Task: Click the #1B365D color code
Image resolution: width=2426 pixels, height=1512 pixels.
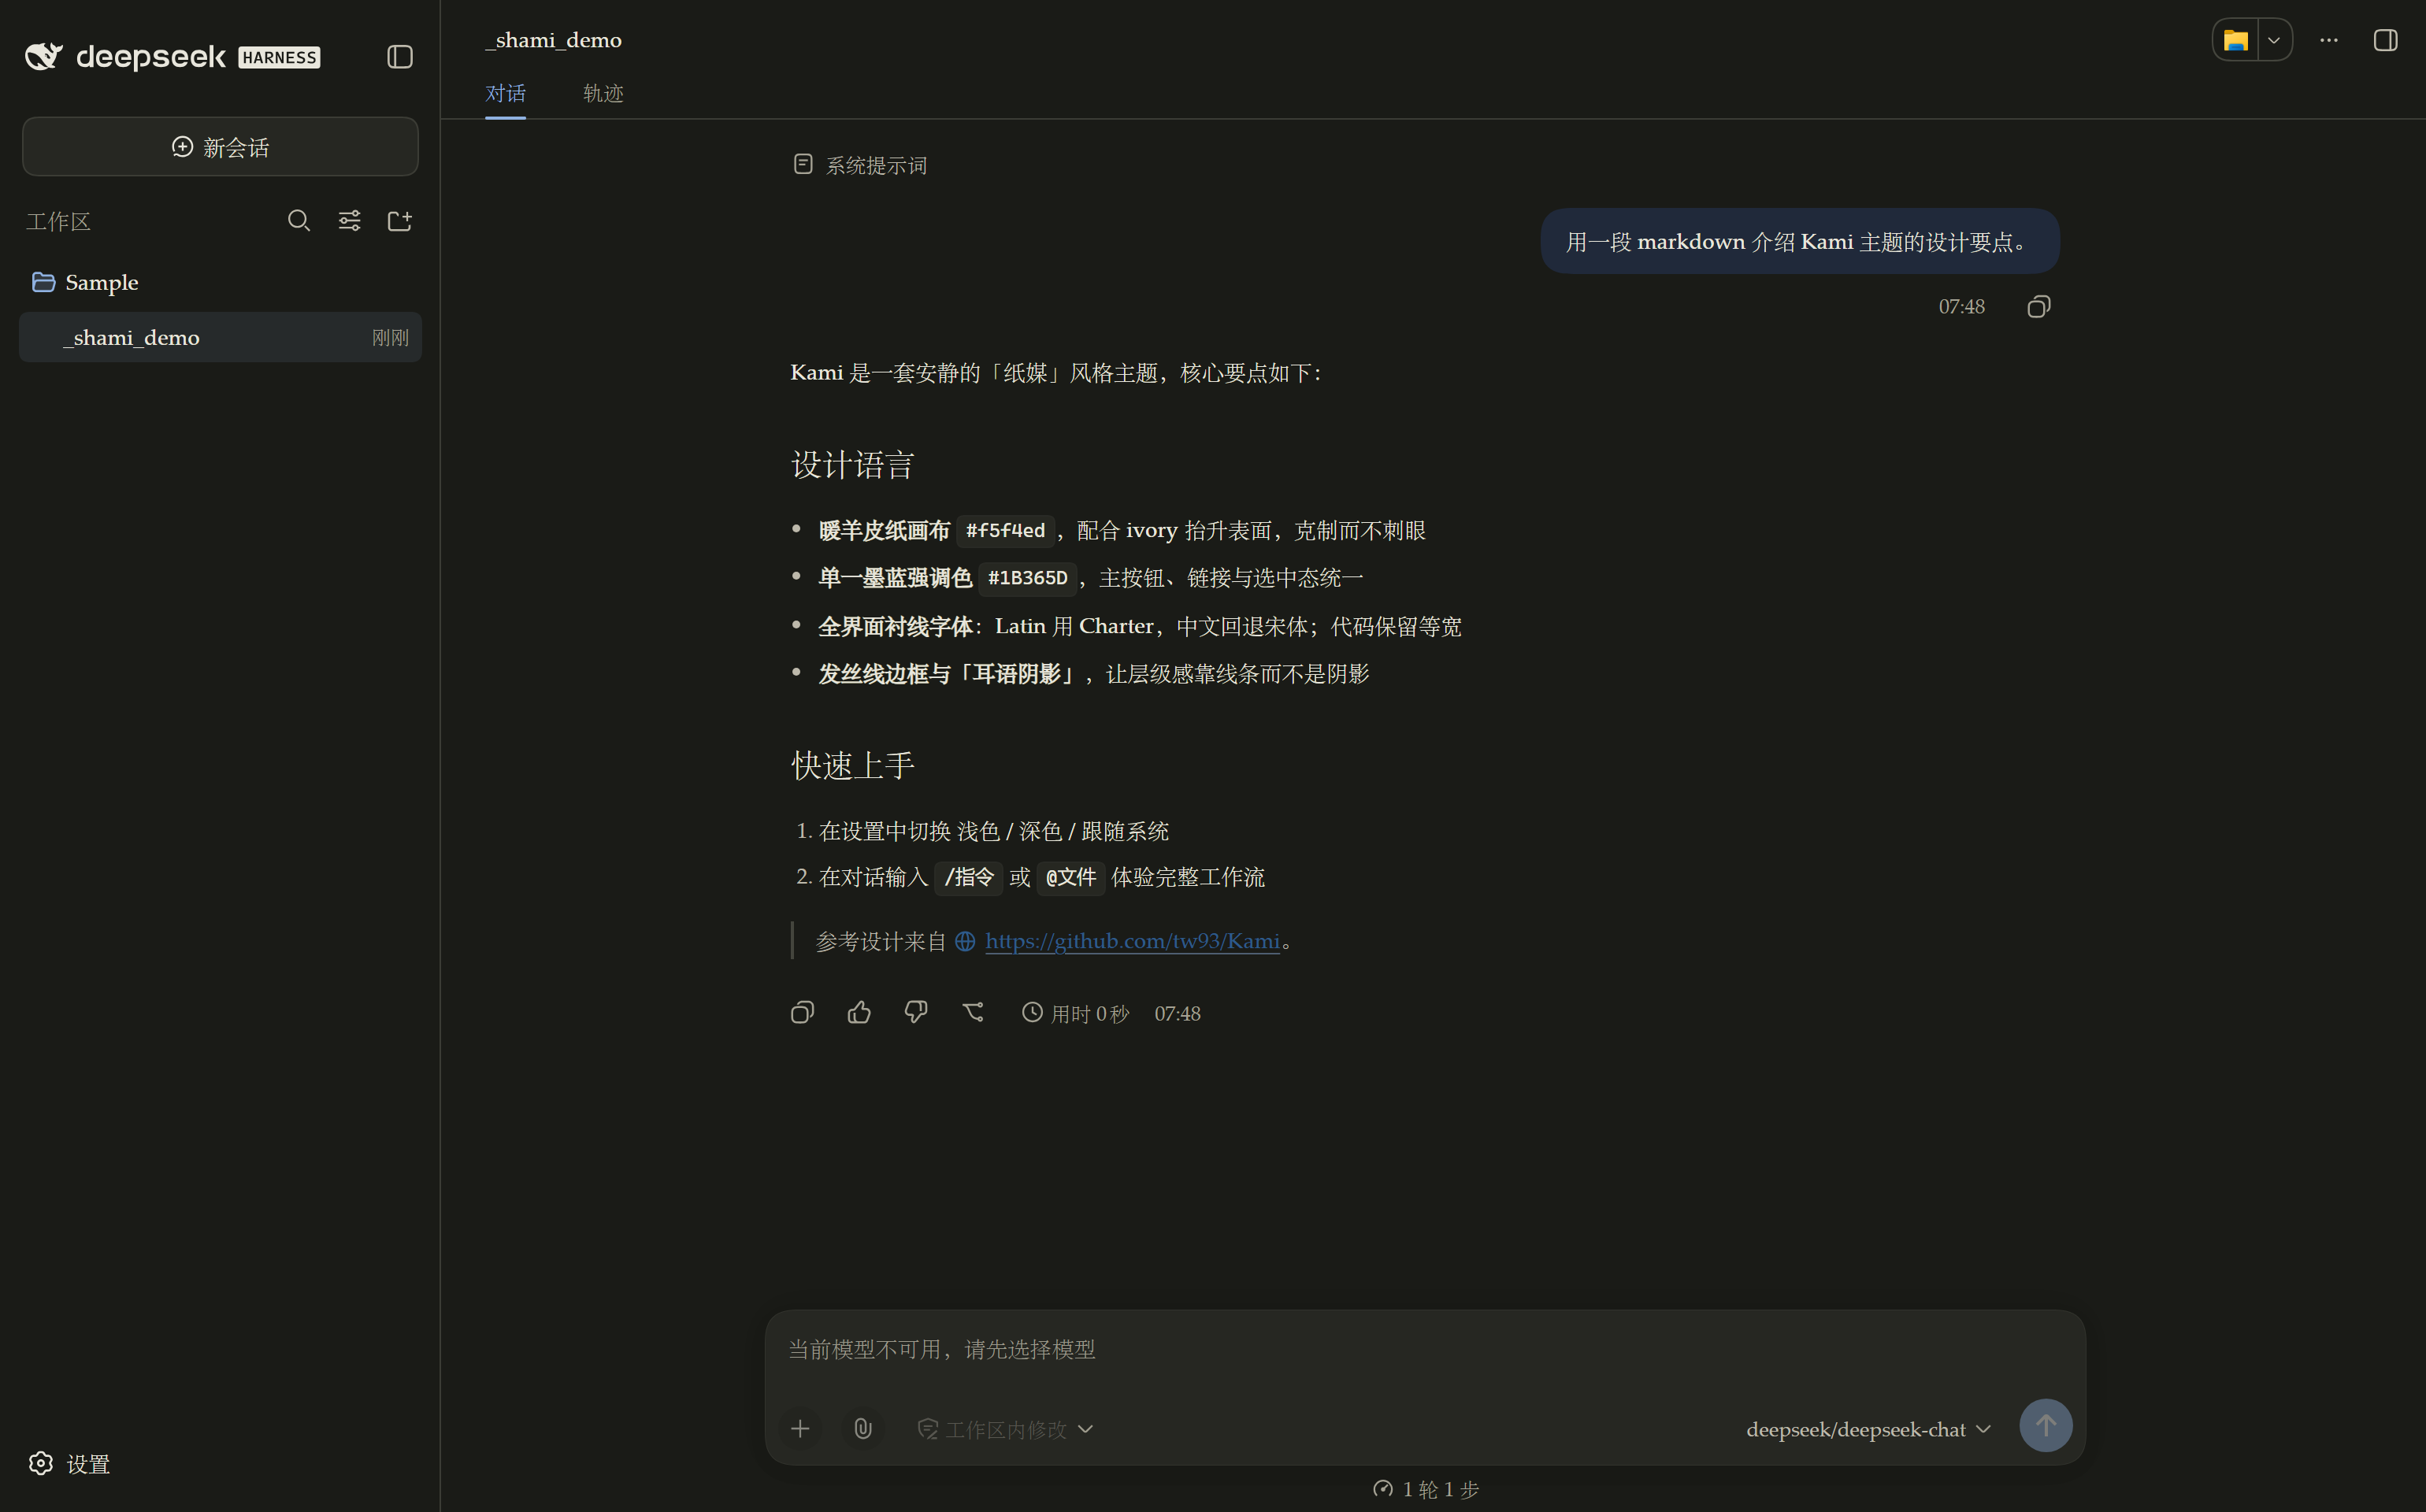Action: (1027, 578)
